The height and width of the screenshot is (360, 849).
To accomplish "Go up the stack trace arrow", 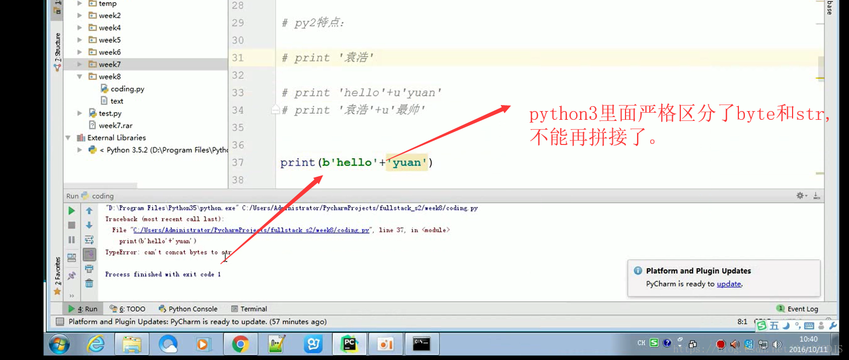I will pyautogui.click(x=89, y=211).
